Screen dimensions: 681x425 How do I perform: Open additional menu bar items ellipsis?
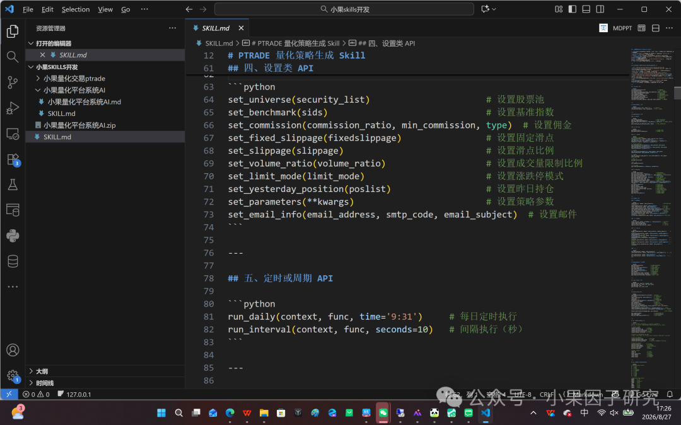click(144, 9)
